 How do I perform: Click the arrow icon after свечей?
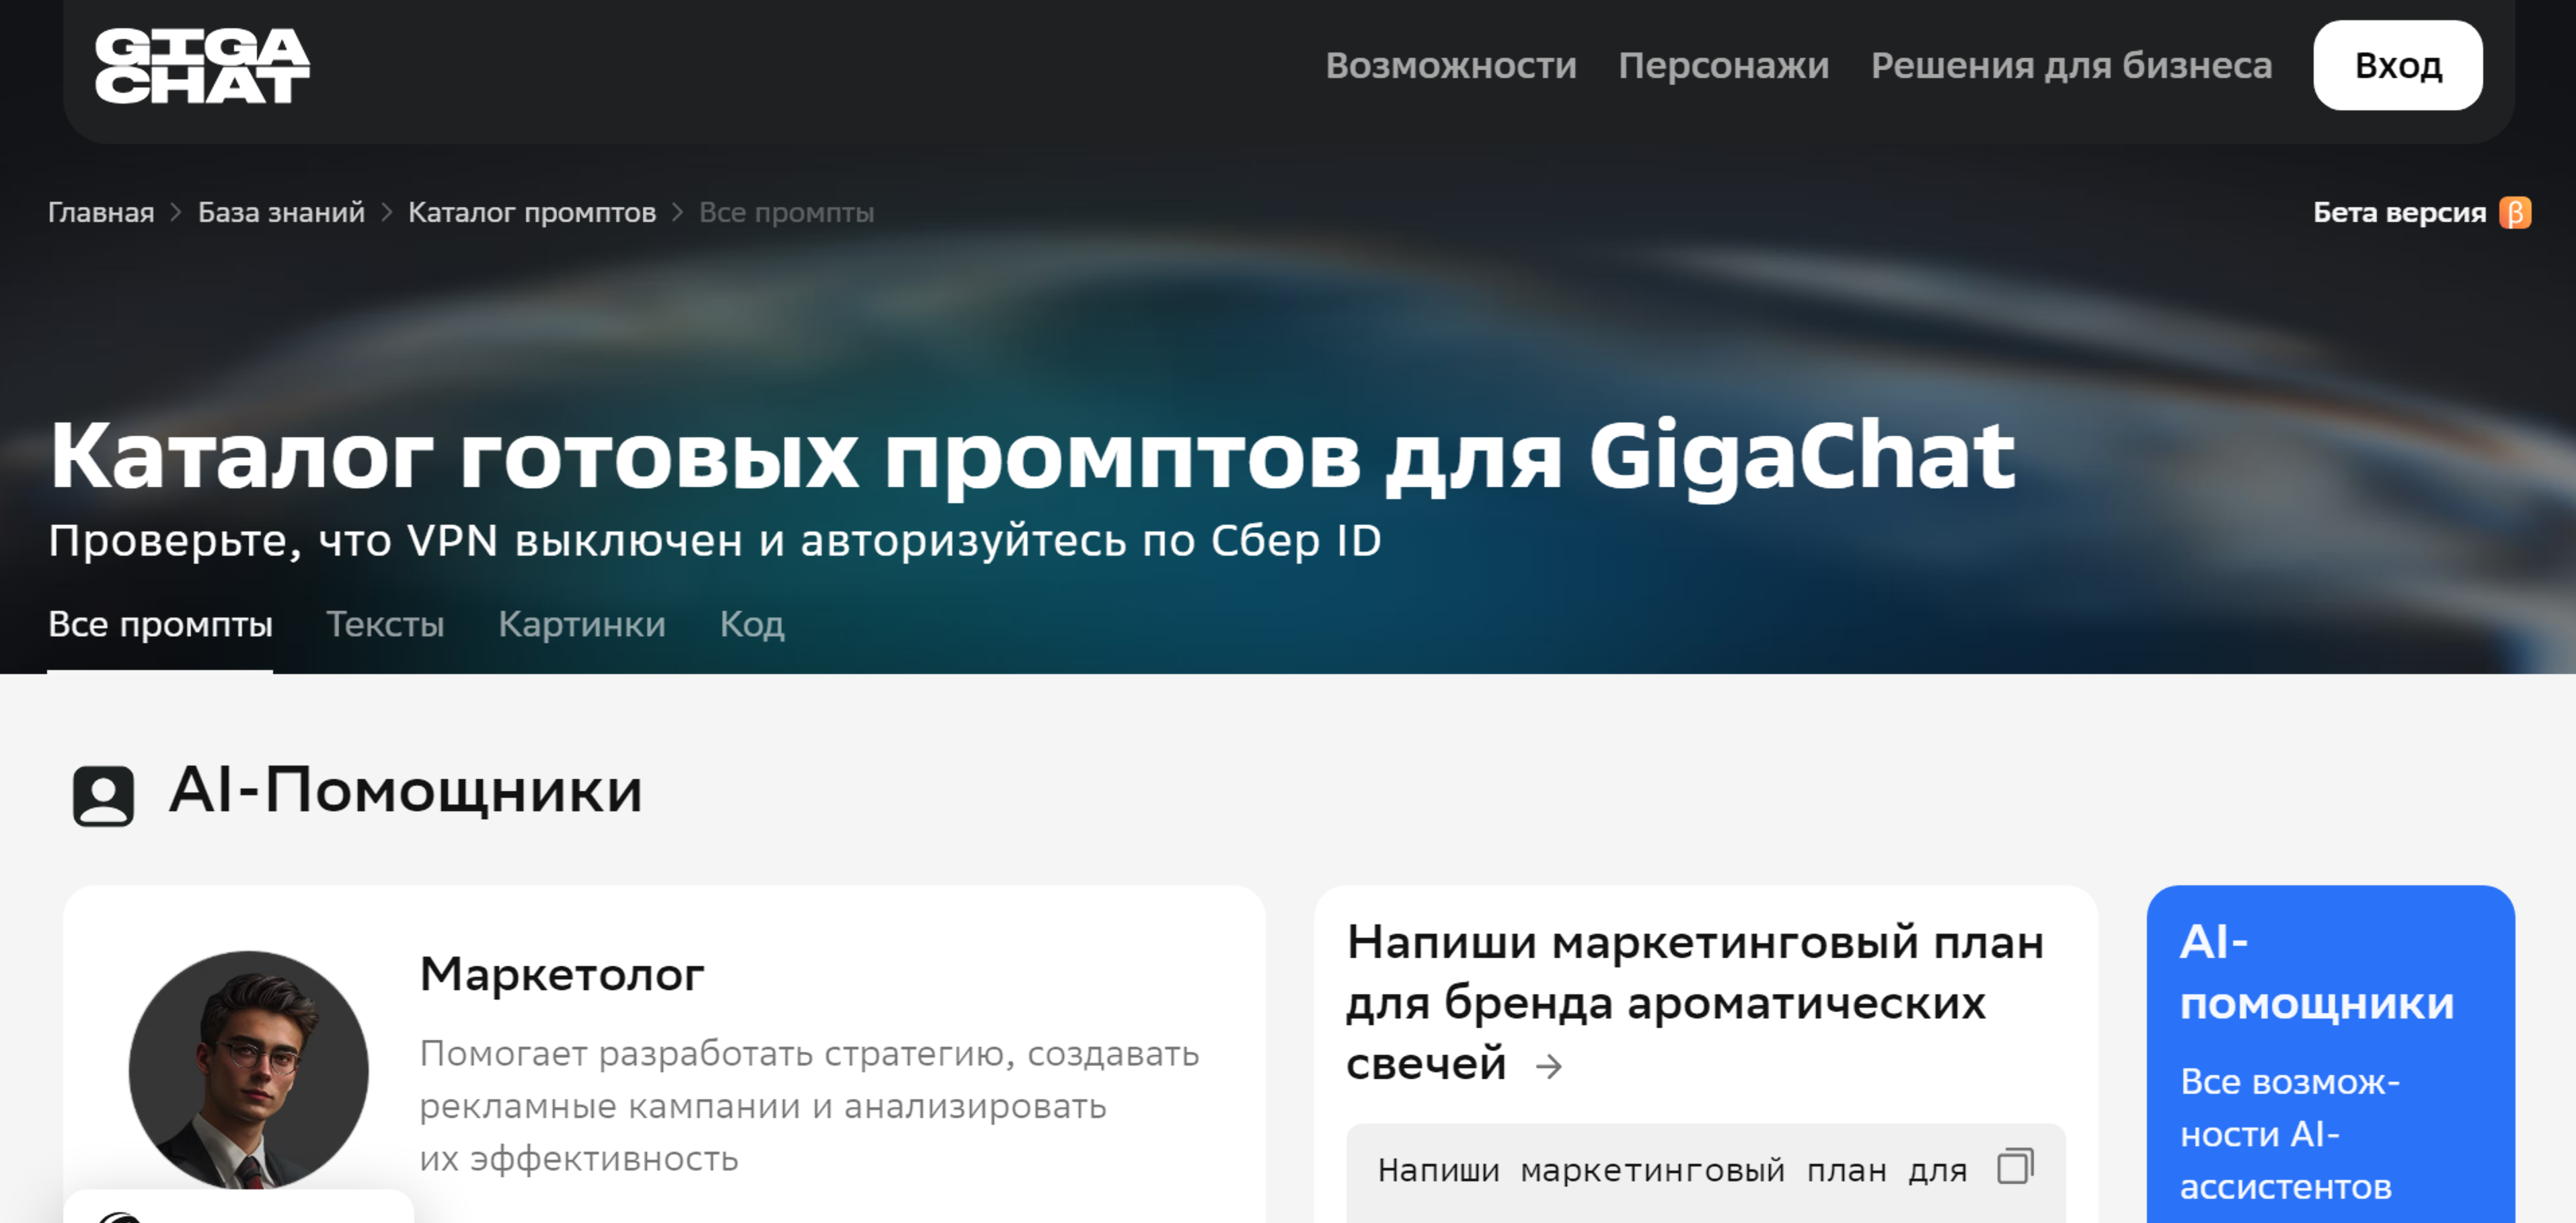coord(1549,1067)
